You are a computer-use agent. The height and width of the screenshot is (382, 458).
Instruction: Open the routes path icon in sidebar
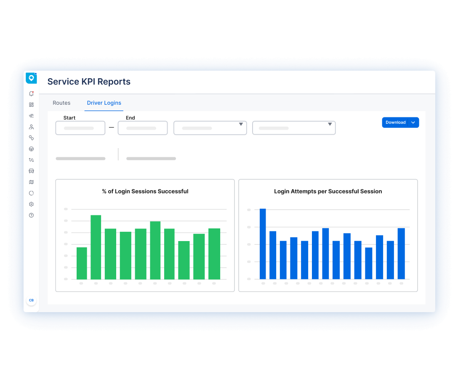(x=31, y=160)
